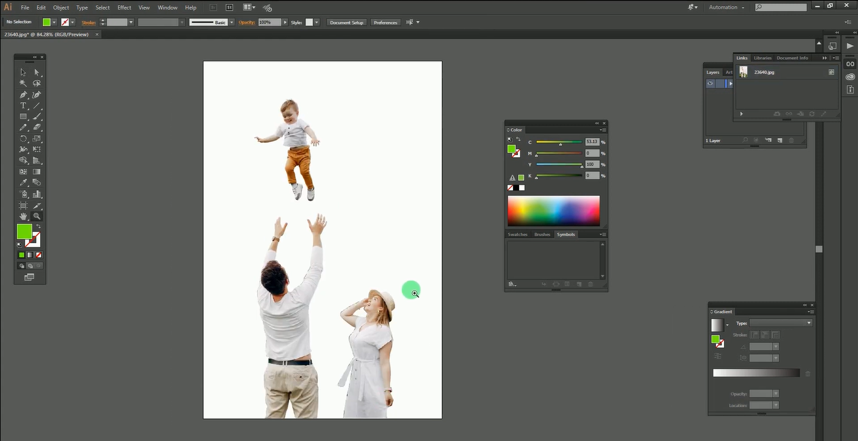Pick the Eyedropper tool
This screenshot has width=858, height=441.
(23, 182)
